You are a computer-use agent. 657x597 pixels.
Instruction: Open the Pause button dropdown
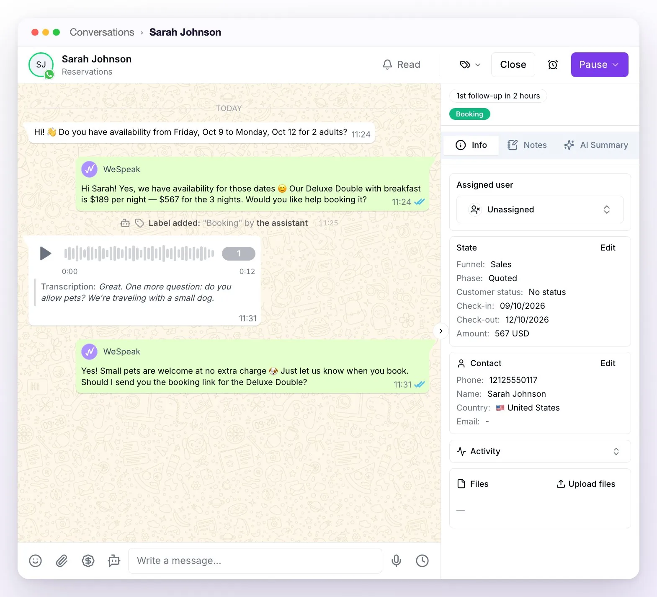click(600, 65)
